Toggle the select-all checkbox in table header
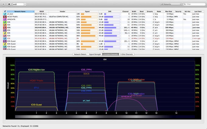The height and width of the screenshot is (129, 207). (5, 12)
